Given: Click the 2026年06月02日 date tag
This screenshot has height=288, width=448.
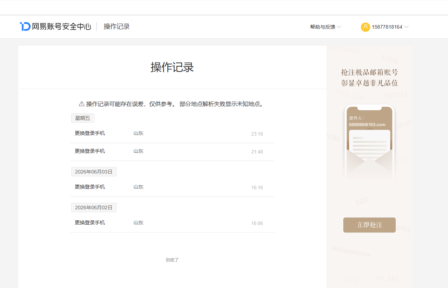Looking at the screenshot, I should [94, 208].
